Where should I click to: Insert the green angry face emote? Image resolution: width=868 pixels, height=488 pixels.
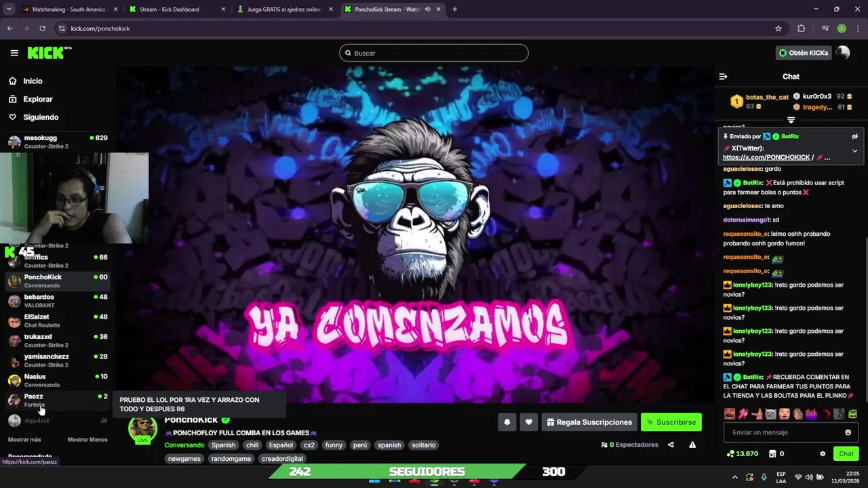point(852,413)
